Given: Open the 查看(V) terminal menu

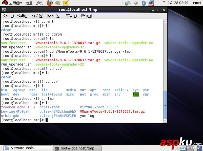Looking at the screenshot, I should point(38,16).
